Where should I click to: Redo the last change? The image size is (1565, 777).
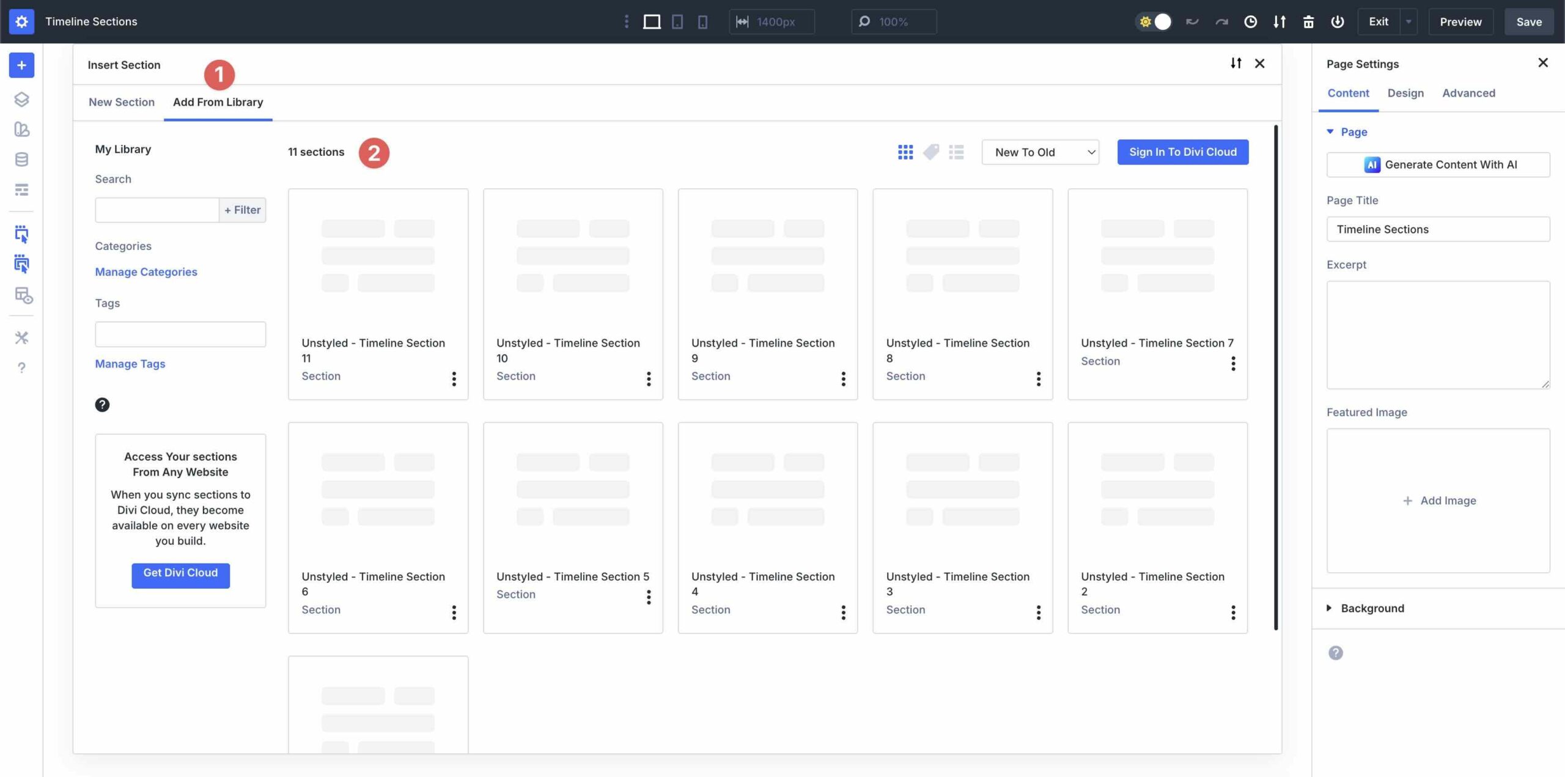coord(1220,21)
